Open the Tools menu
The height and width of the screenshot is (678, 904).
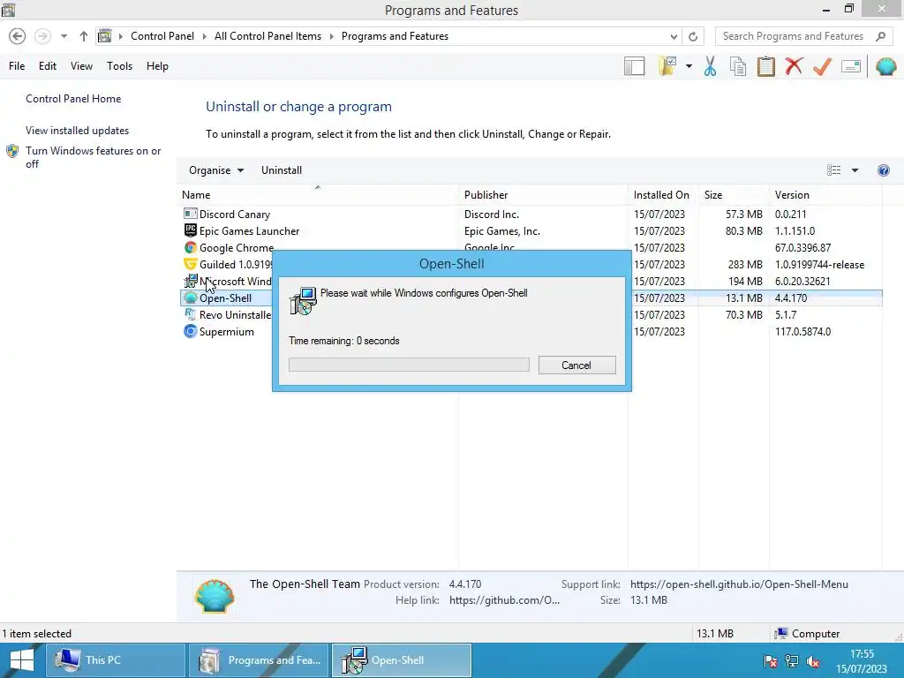(x=119, y=65)
